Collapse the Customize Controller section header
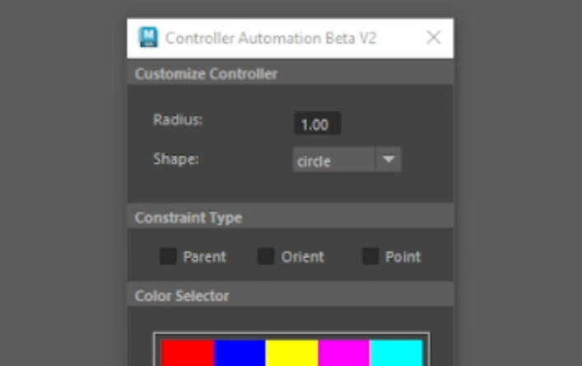This screenshot has width=582, height=366. pos(206,73)
